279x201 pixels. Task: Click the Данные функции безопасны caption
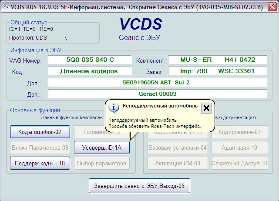(x=72, y=117)
